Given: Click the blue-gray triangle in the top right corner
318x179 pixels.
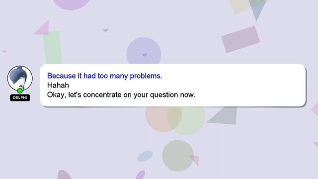Looking at the screenshot, I should click(x=257, y=9).
